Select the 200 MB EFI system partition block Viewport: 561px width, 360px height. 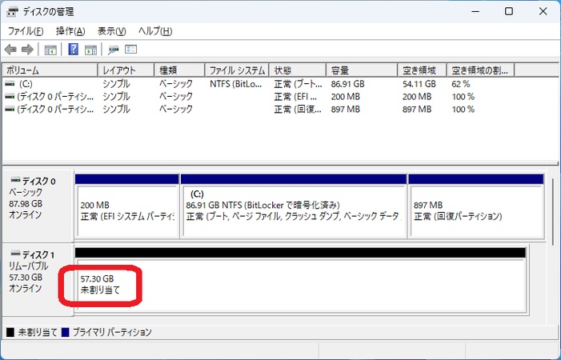[x=127, y=206]
